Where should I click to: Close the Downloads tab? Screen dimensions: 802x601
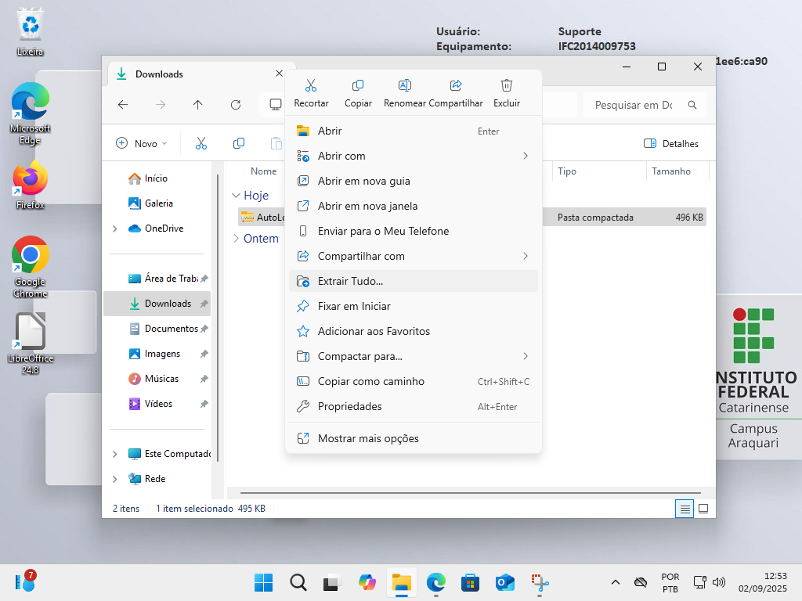[x=279, y=74]
